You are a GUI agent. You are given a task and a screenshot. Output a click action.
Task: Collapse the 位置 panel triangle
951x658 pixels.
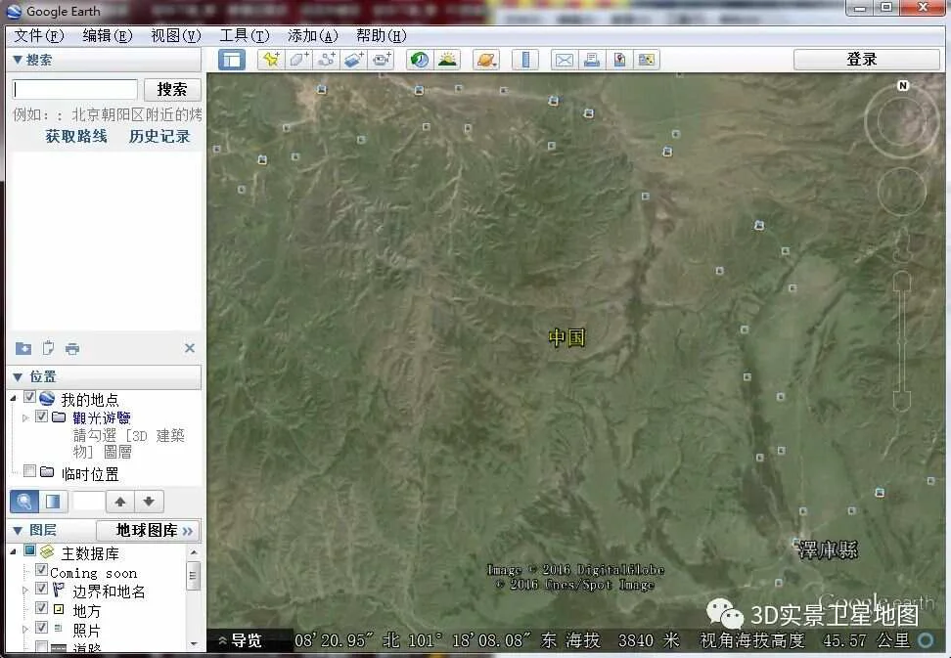click(x=18, y=376)
